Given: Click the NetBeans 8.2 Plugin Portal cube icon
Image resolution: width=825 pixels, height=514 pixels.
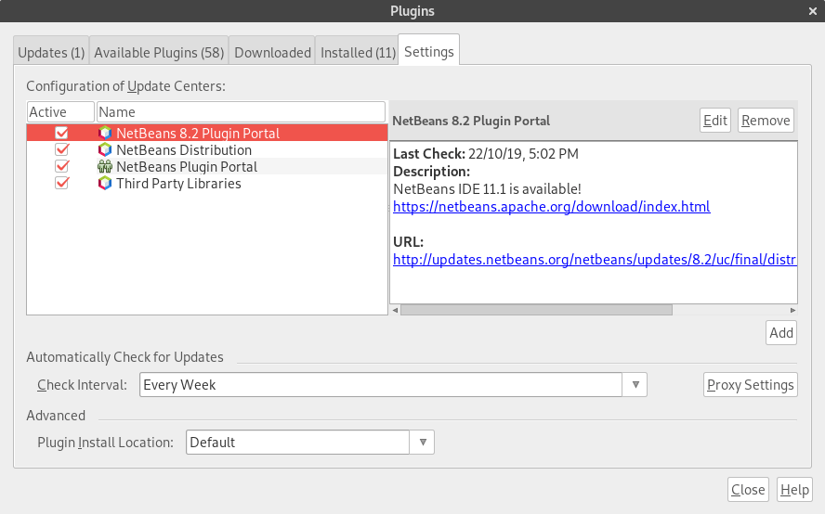Looking at the screenshot, I should tap(105, 133).
